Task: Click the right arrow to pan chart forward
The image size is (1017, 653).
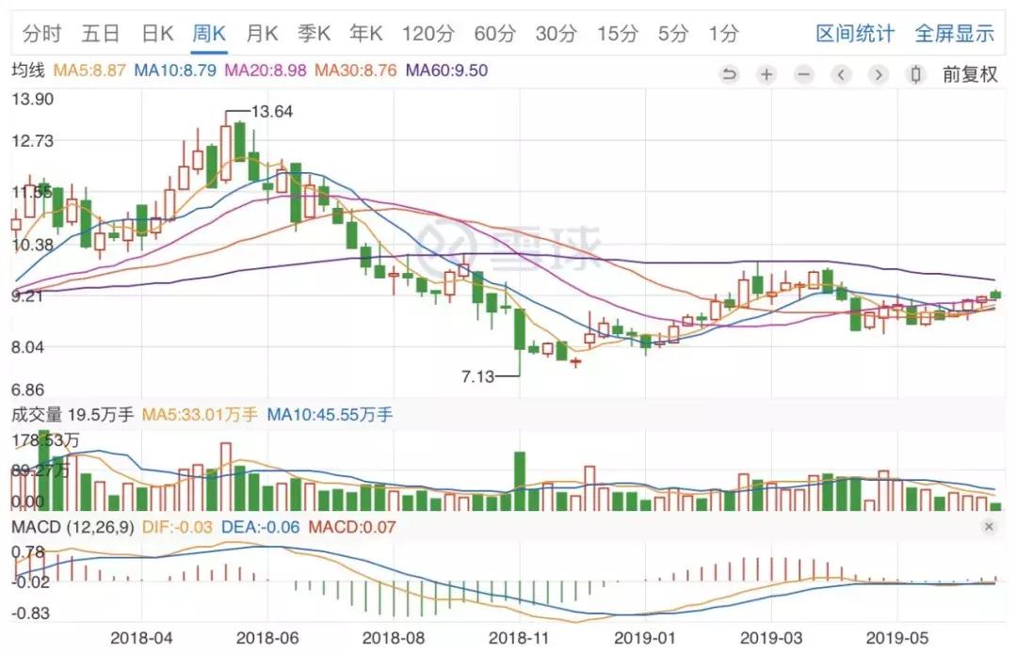Action: pyautogui.click(x=878, y=74)
